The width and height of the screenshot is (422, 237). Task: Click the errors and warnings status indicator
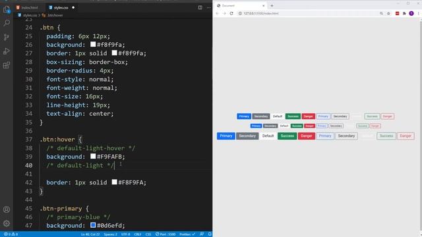(x=11, y=234)
